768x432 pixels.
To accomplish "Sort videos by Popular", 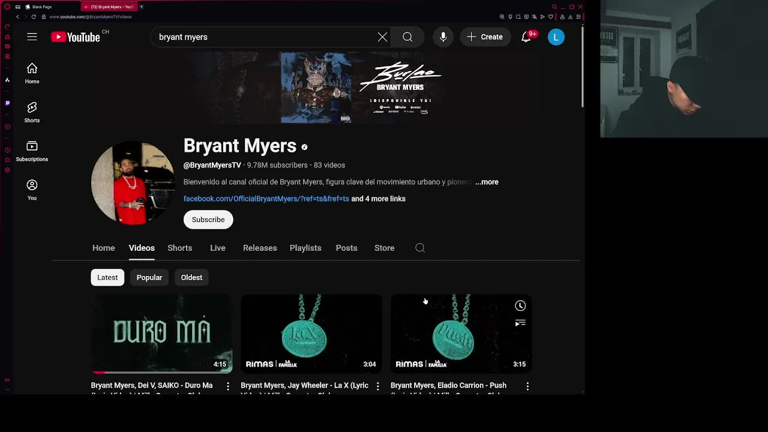I will [x=149, y=277].
